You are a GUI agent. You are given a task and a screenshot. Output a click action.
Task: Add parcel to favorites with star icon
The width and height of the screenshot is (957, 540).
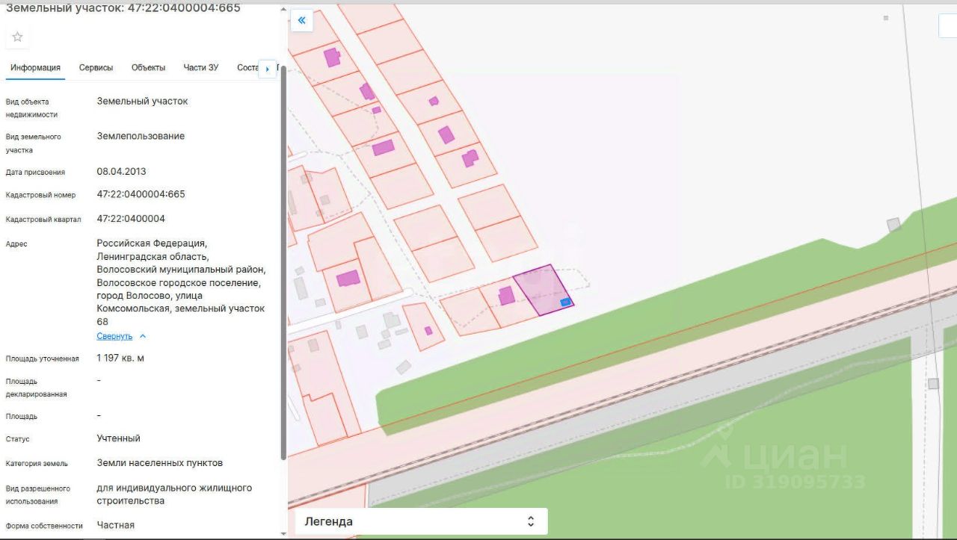pyautogui.click(x=17, y=37)
